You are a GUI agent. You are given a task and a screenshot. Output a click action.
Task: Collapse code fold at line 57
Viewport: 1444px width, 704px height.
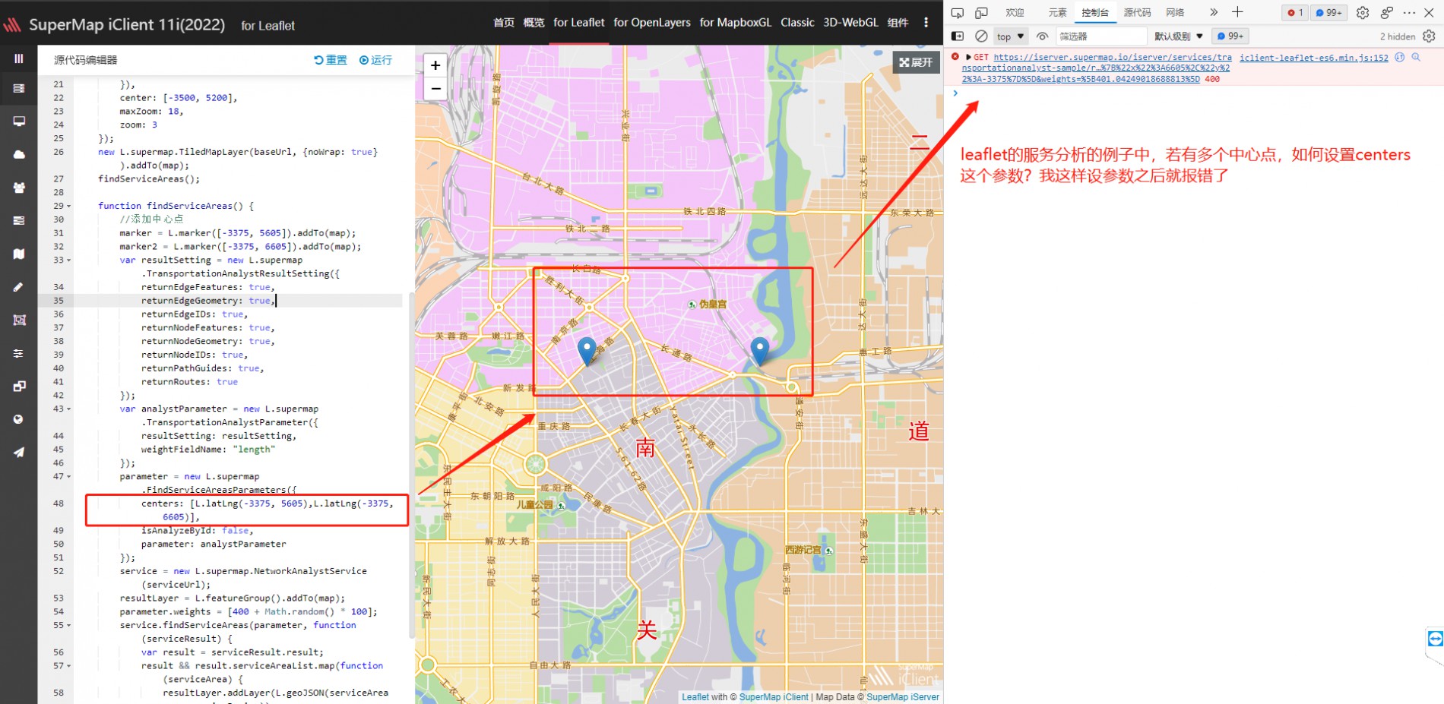(69, 666)
